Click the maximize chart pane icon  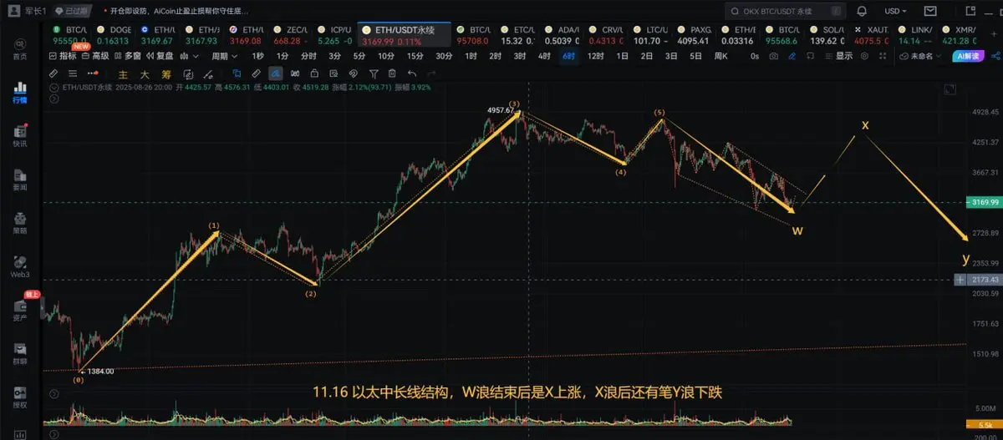click(x=949, y=89)
